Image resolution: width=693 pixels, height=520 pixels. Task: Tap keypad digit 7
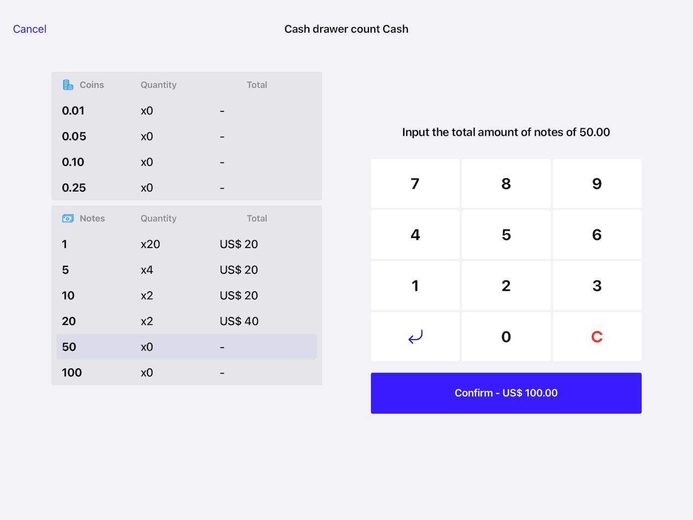click(415, 184)
